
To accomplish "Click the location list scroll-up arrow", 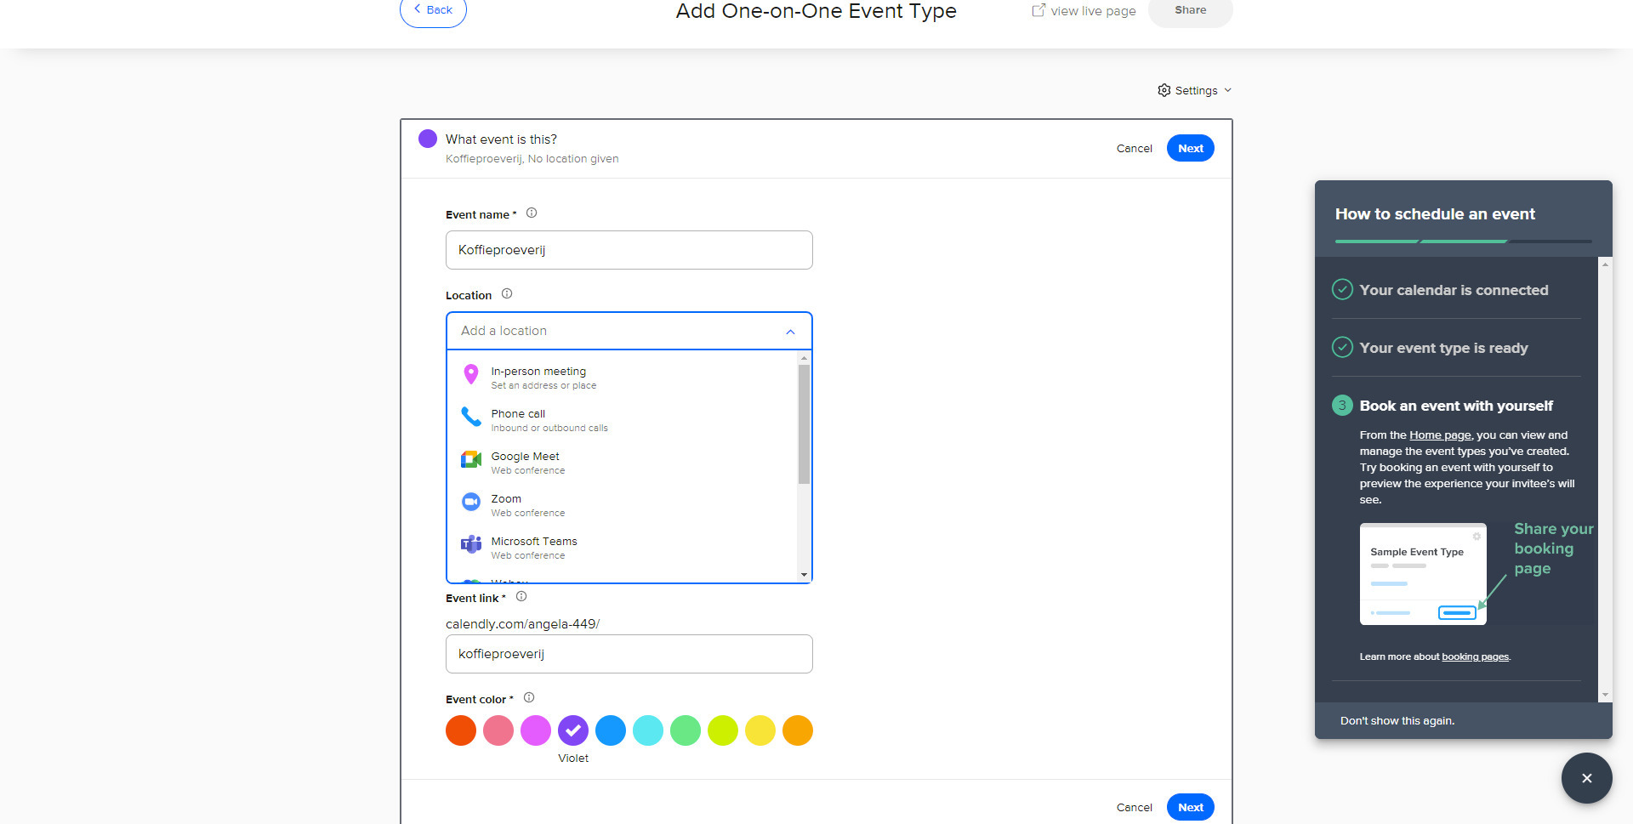I will pyautogui.click(x=804, y=358).
